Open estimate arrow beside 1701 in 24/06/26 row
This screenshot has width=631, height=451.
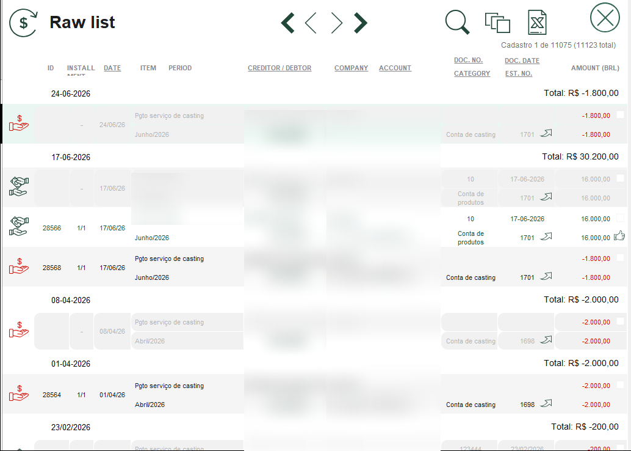(x=546, y=133)
